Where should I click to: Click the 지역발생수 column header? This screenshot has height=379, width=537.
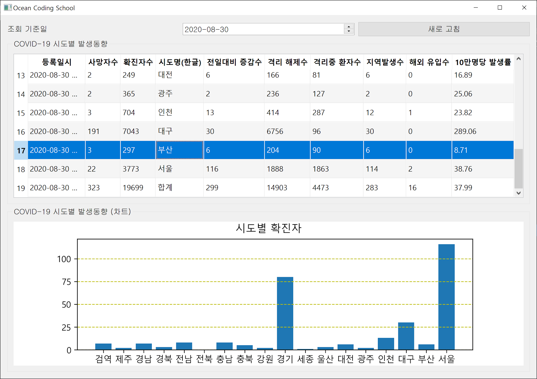[x=385, y=62]
